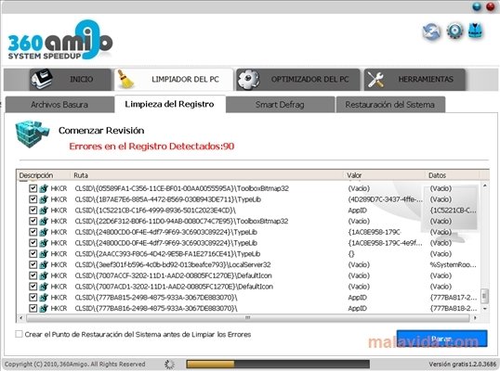Viewport: 500px width, 371px height.
Task: Uncheck the 22D6F312 ToolboxBitmap32 entry
Action: pos(33,221)
